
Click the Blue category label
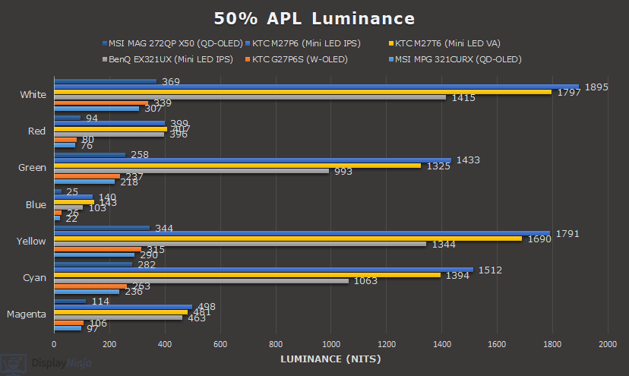(x=36, y=204)
